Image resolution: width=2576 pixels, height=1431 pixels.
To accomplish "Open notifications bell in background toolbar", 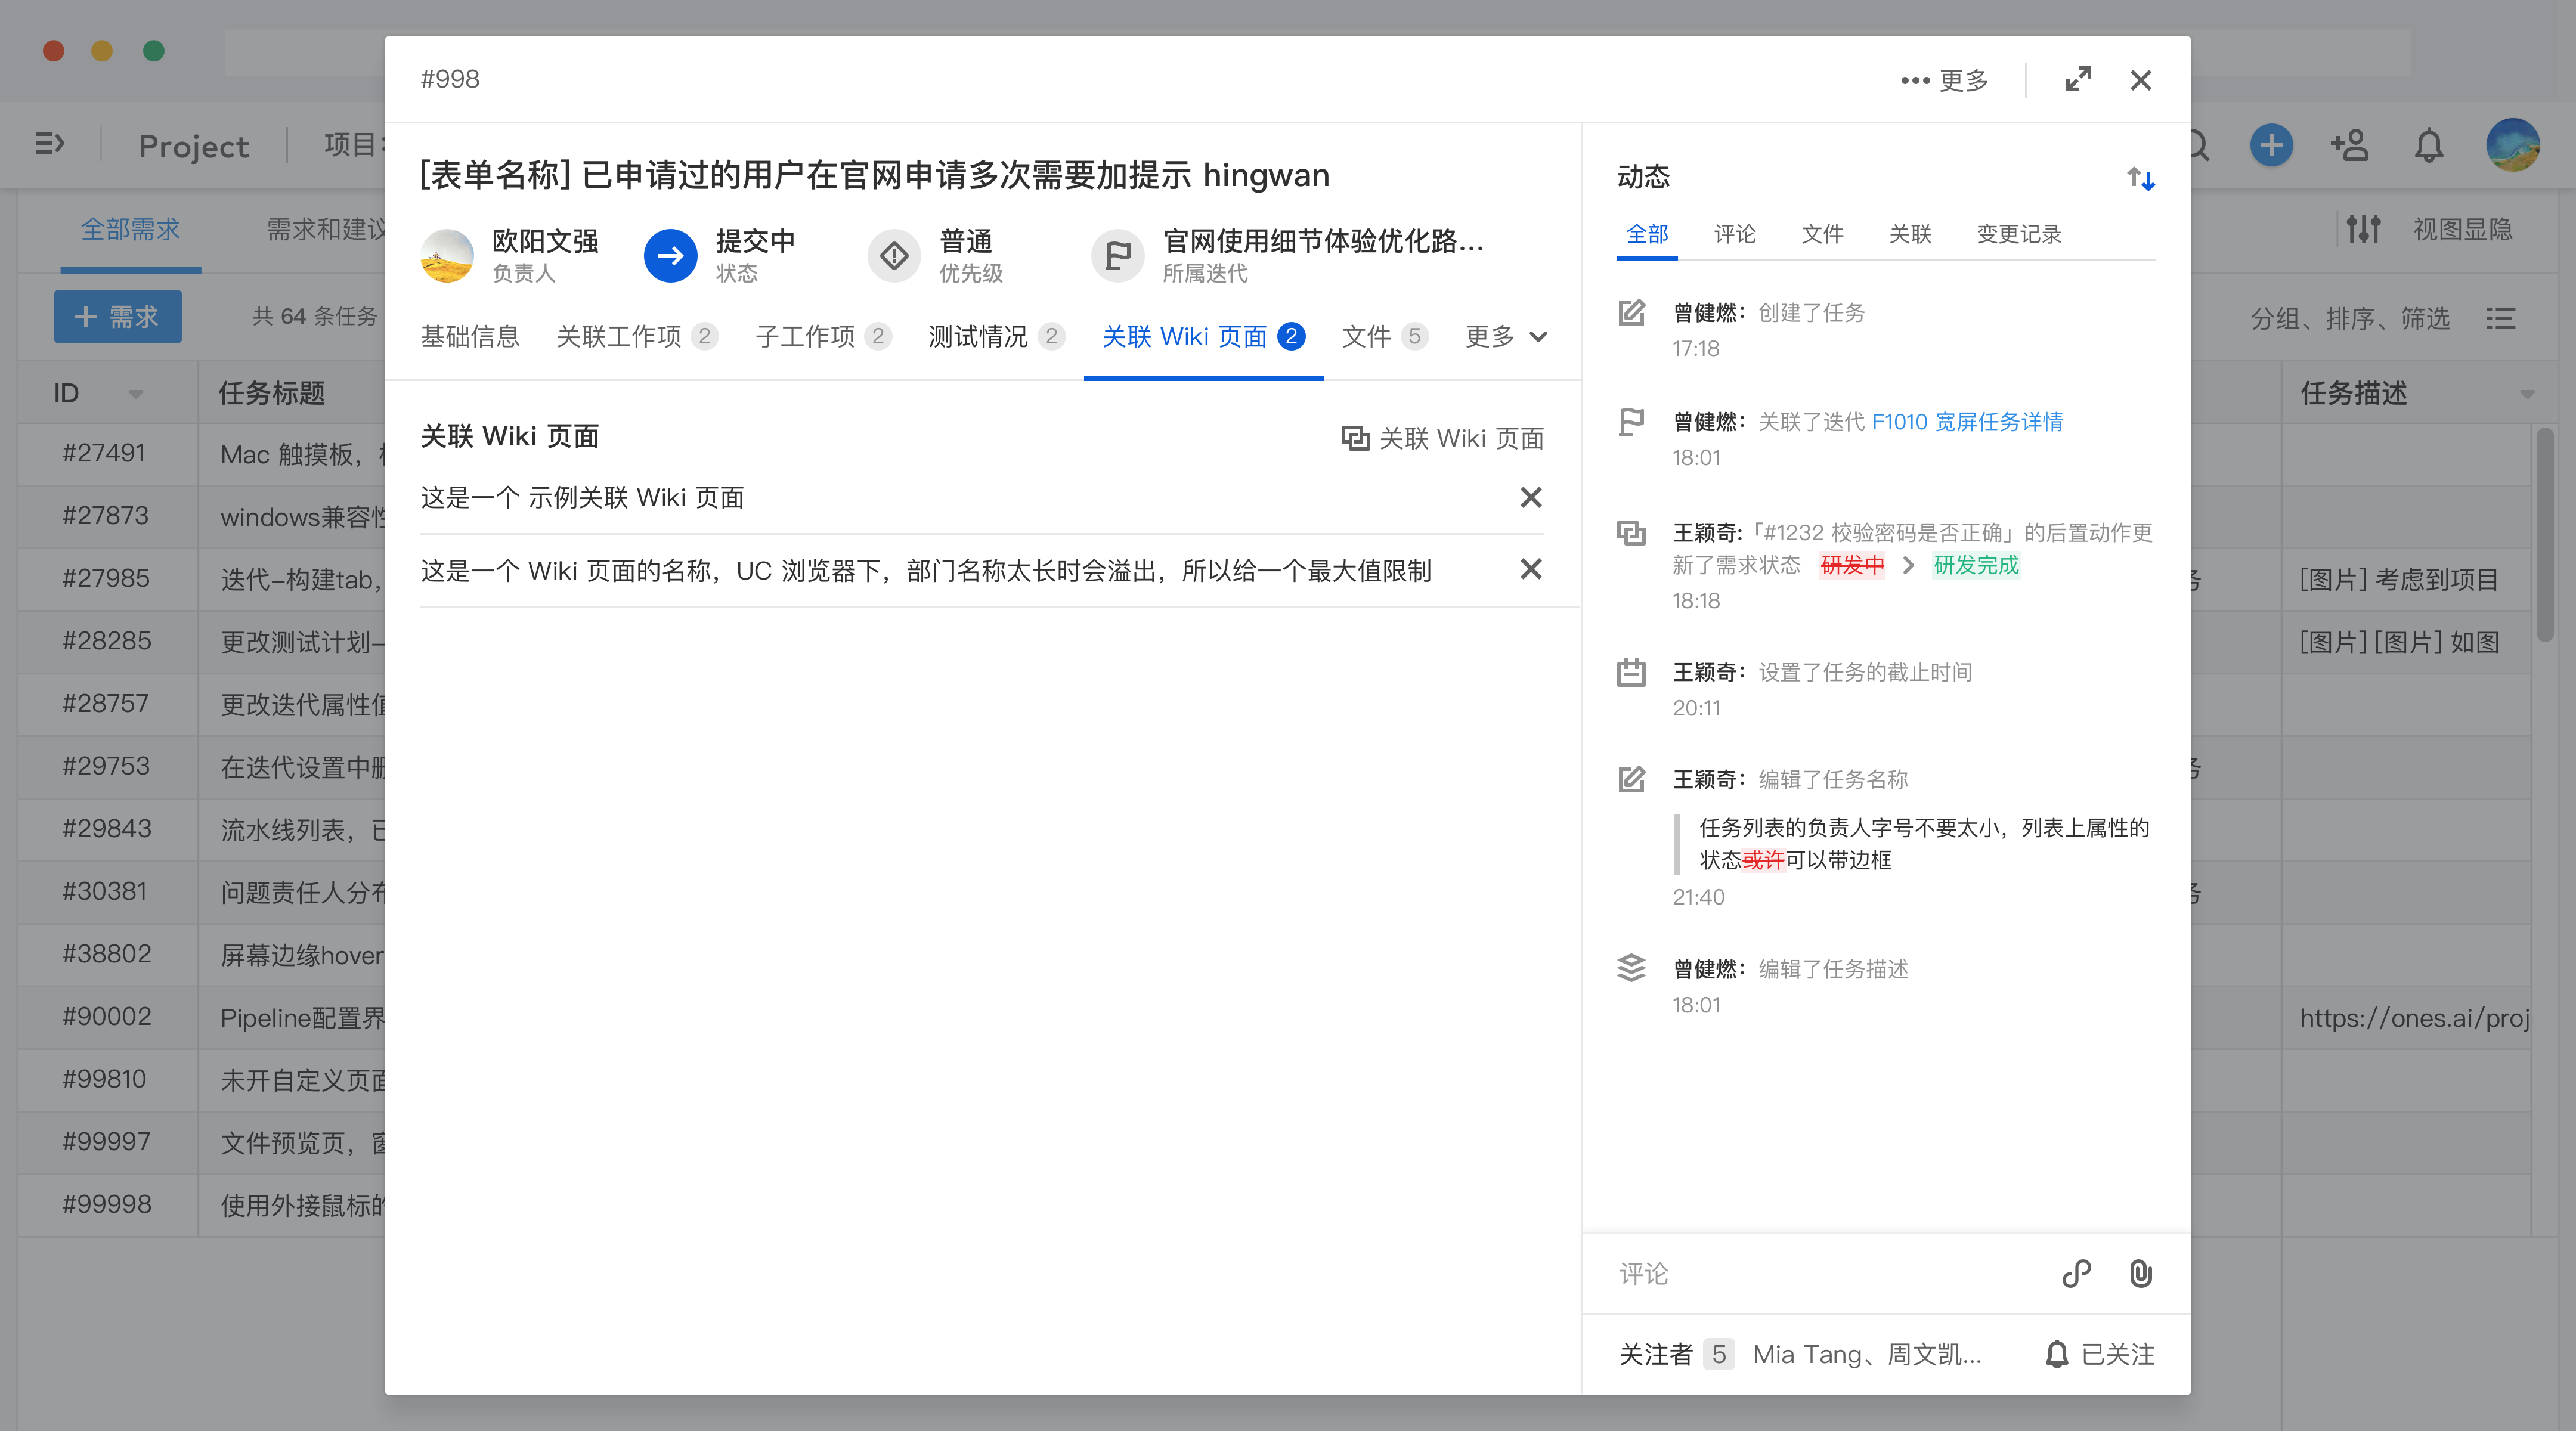I will pos(2429,146).
